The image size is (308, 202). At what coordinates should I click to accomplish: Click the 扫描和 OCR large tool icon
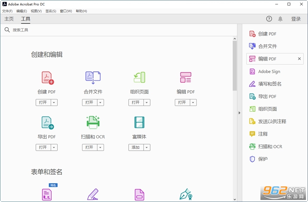[x=93, y=122]
